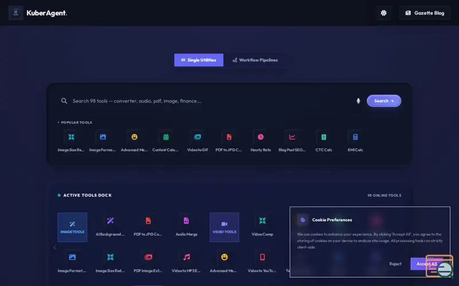Image resolution: width=459 pixels, height=286 pixels.
Task: Click the Search button
Action: pos(384,101)
